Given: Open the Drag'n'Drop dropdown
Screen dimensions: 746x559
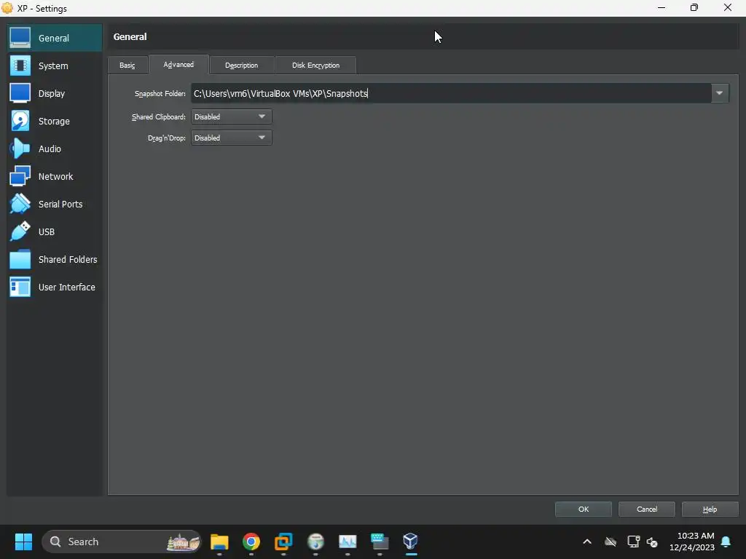Looking at the screenshot, I should pos(231,138).
